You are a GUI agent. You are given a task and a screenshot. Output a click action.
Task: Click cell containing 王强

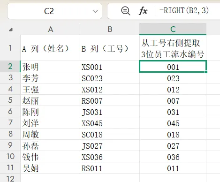coord(50,89)
